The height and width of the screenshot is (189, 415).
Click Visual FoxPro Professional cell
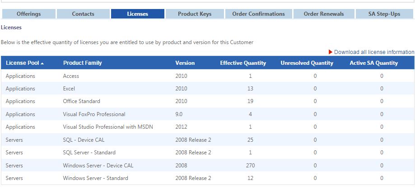[94, 114]
